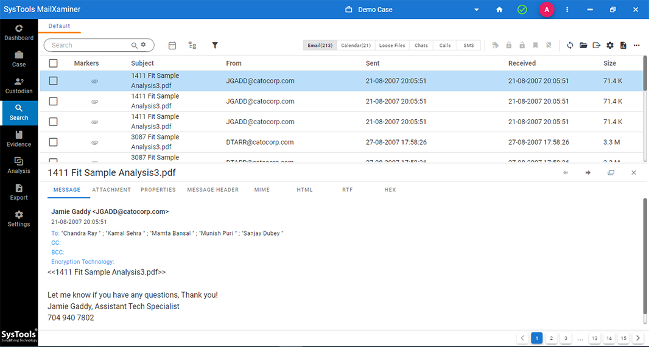Open the three-dot more options in toolbar
Screen dimensions: 649x347
(x=637, y=46)
